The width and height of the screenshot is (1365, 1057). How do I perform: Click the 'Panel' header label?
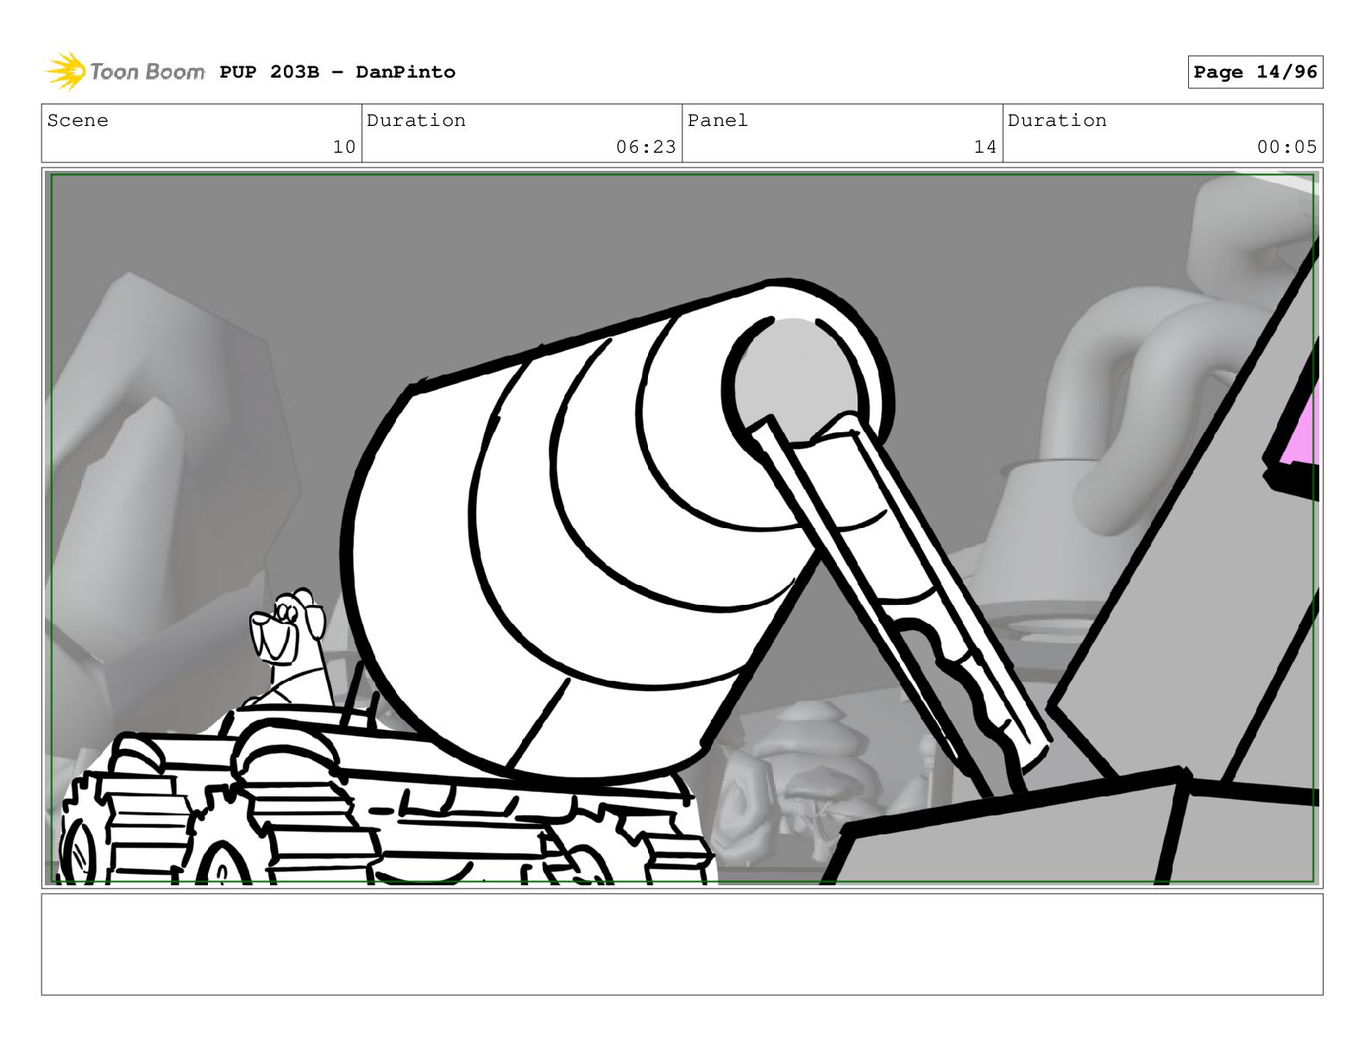pyautogui.click(x=718, y=121)
